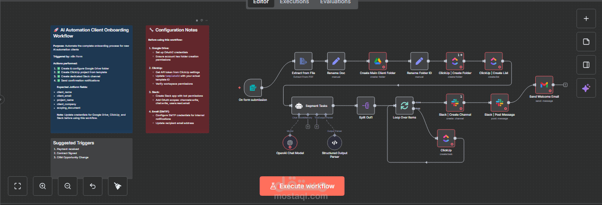Select the Rename Folder ID node
The image size is (602, 205).
click(x=419, y=61)
